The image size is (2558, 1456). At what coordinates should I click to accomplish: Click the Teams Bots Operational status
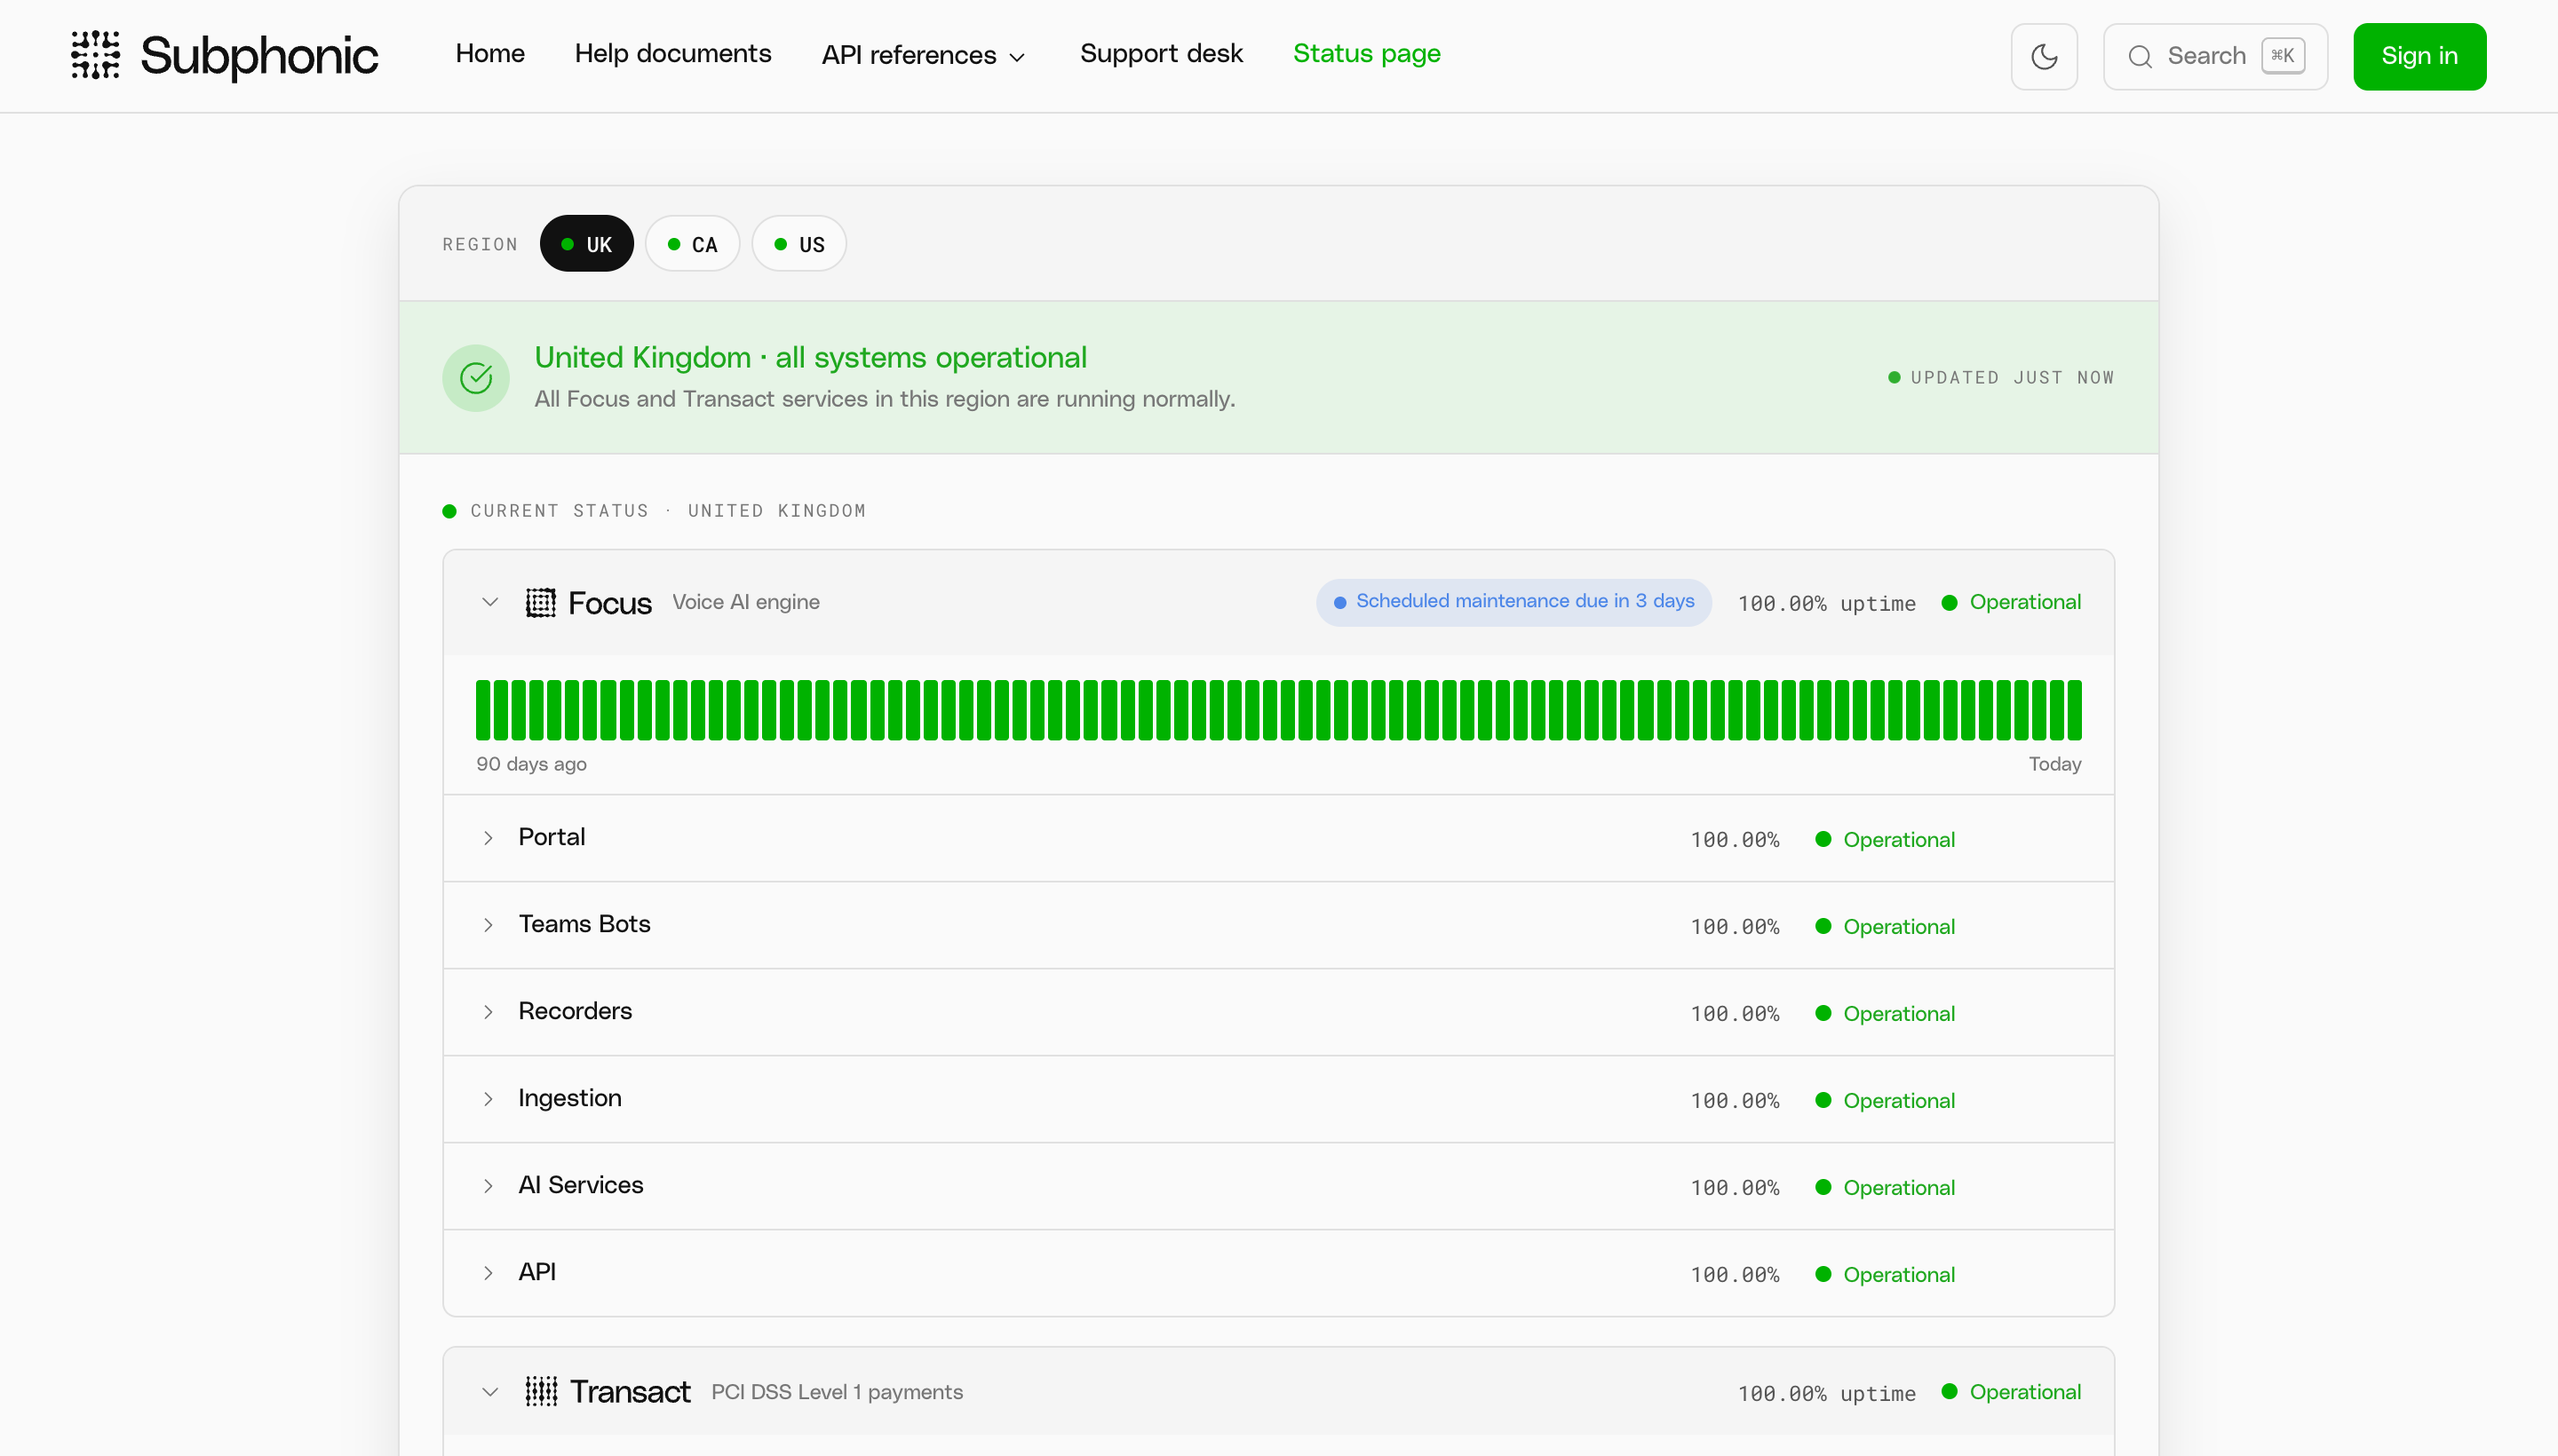point(1886,927)
